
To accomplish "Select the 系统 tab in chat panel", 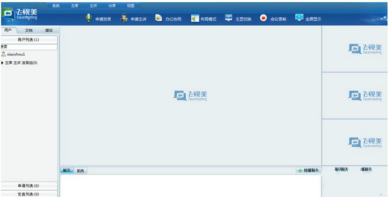I will (x=80, y=171).
